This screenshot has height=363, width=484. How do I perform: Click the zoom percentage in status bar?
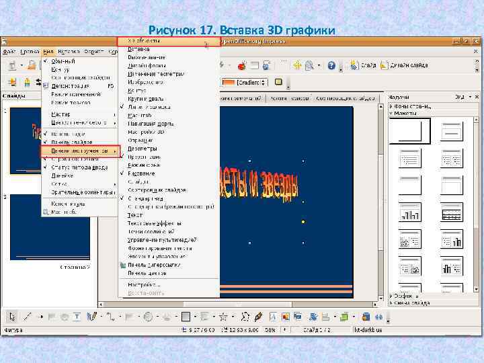point(270,330)
